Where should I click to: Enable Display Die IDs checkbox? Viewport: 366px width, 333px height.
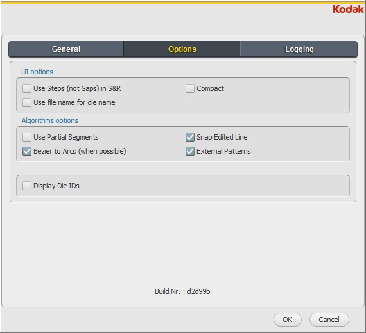pos(27,186)
